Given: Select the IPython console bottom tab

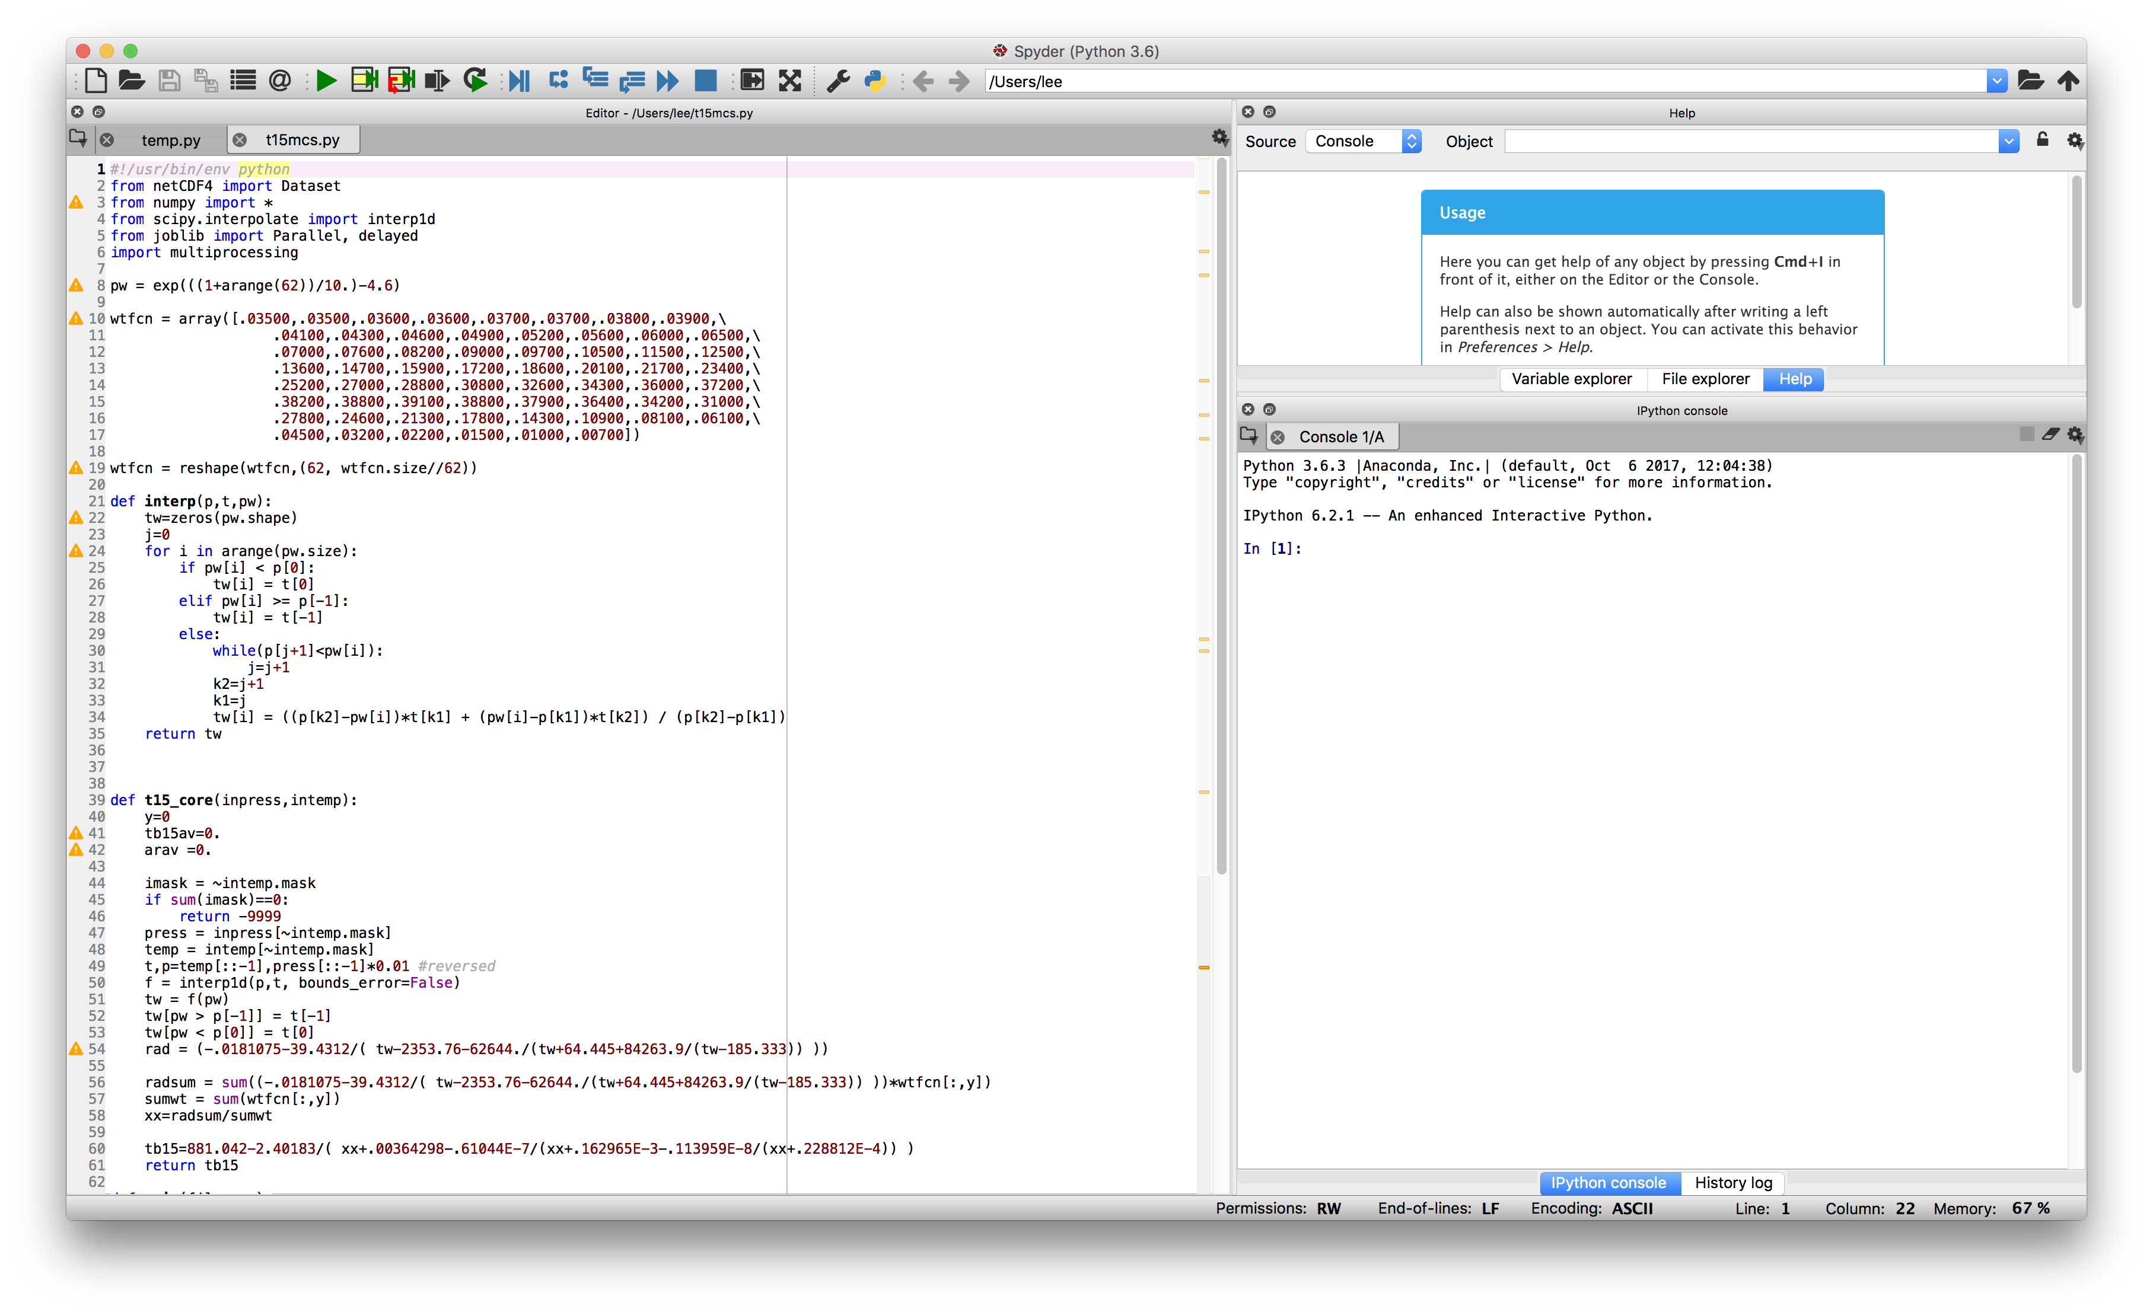Looking at the screenshot, I should [x=1609, y=1183].
